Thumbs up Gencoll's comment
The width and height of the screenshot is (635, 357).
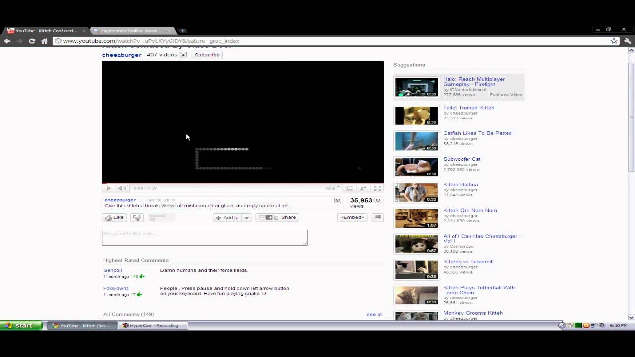pos(142,276)
